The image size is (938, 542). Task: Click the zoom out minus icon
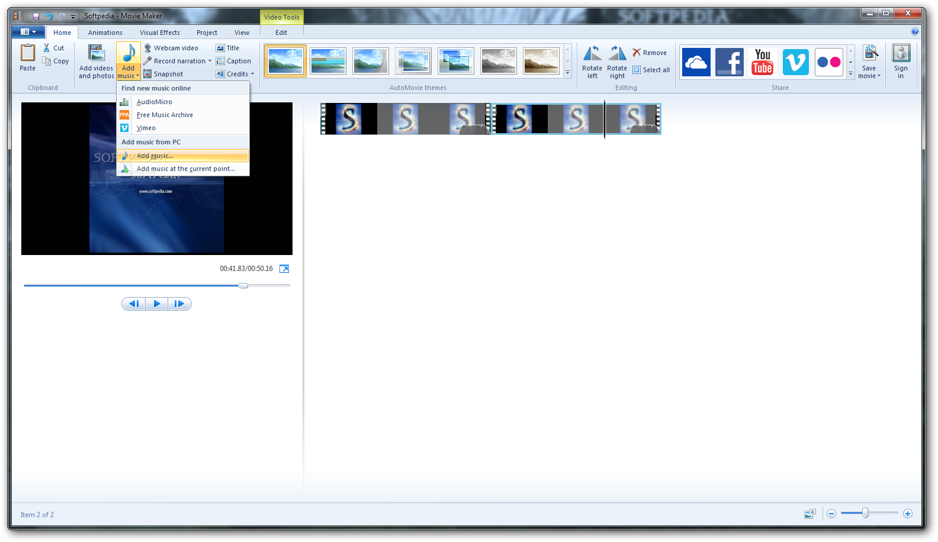pyautogui.click(x=831, y=514)
